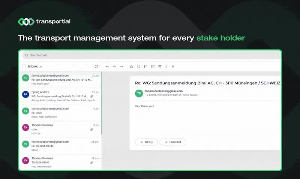Click sender thomasdeplanner@gmail.com in the message header
This screenshot has height=179, width=300.
(164, 91)
